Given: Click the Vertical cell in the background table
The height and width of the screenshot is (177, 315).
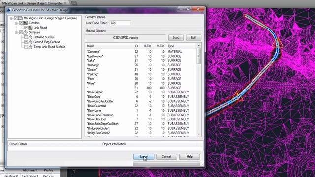Looking at the screenshot, I should tap(48, 176).
